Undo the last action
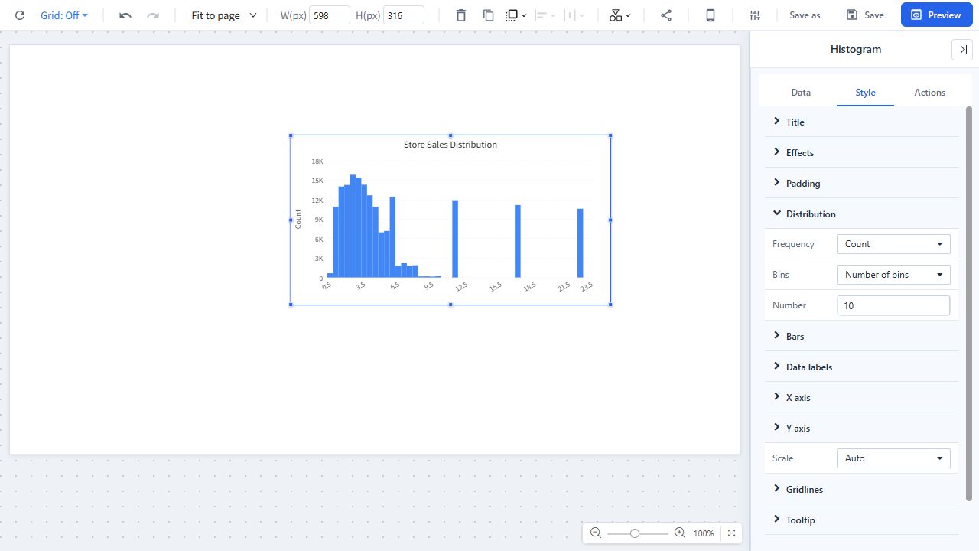 pyautogui.click(x=125, y=15)
